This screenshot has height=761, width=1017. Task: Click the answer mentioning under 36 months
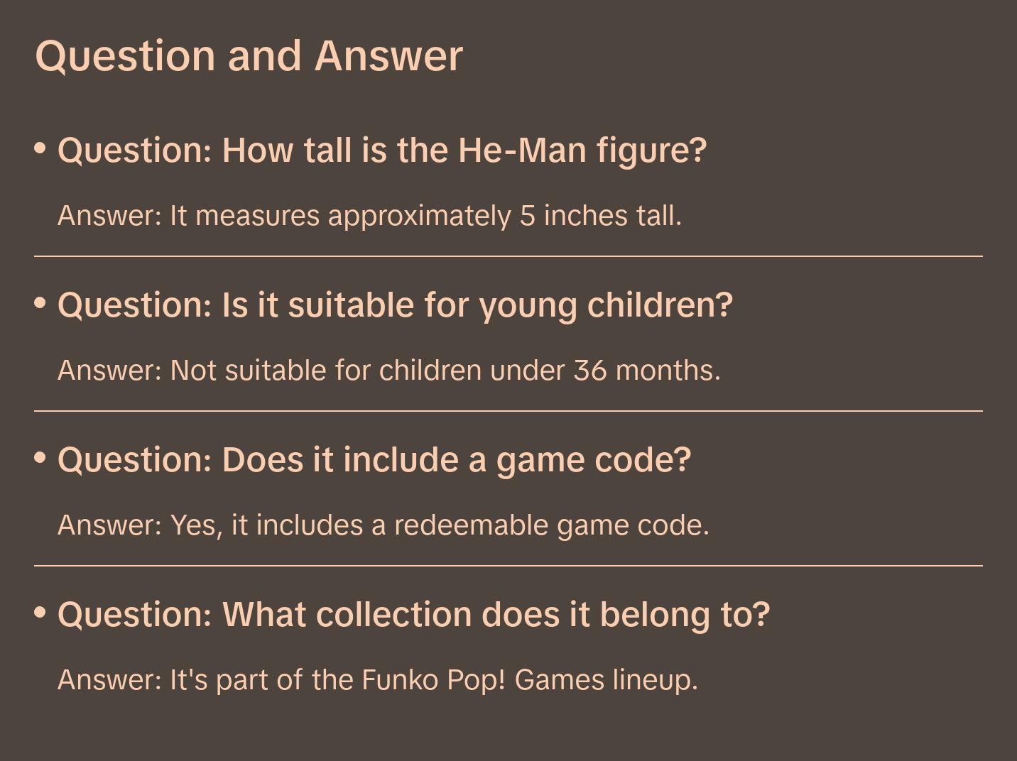coord(388,371)
